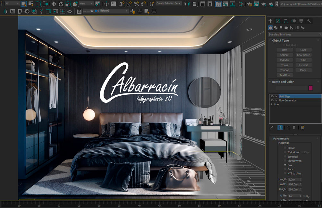Select the Helpers category icon

click(292, 28)
